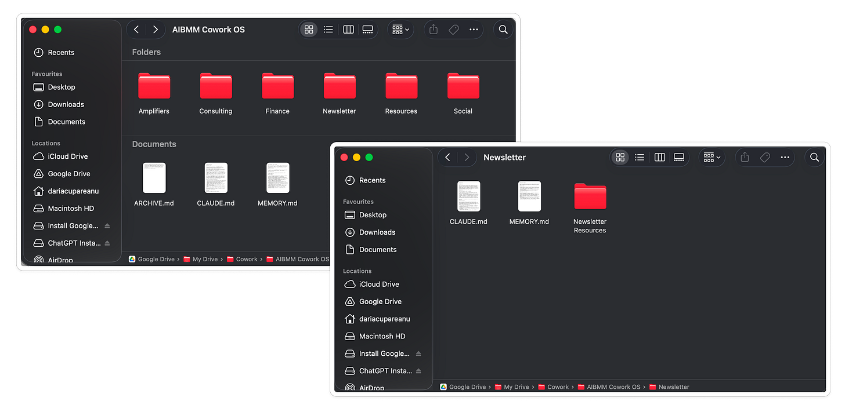Search in the Newsletter window
Screen dimensions: 845x412
tap(814, 157)
